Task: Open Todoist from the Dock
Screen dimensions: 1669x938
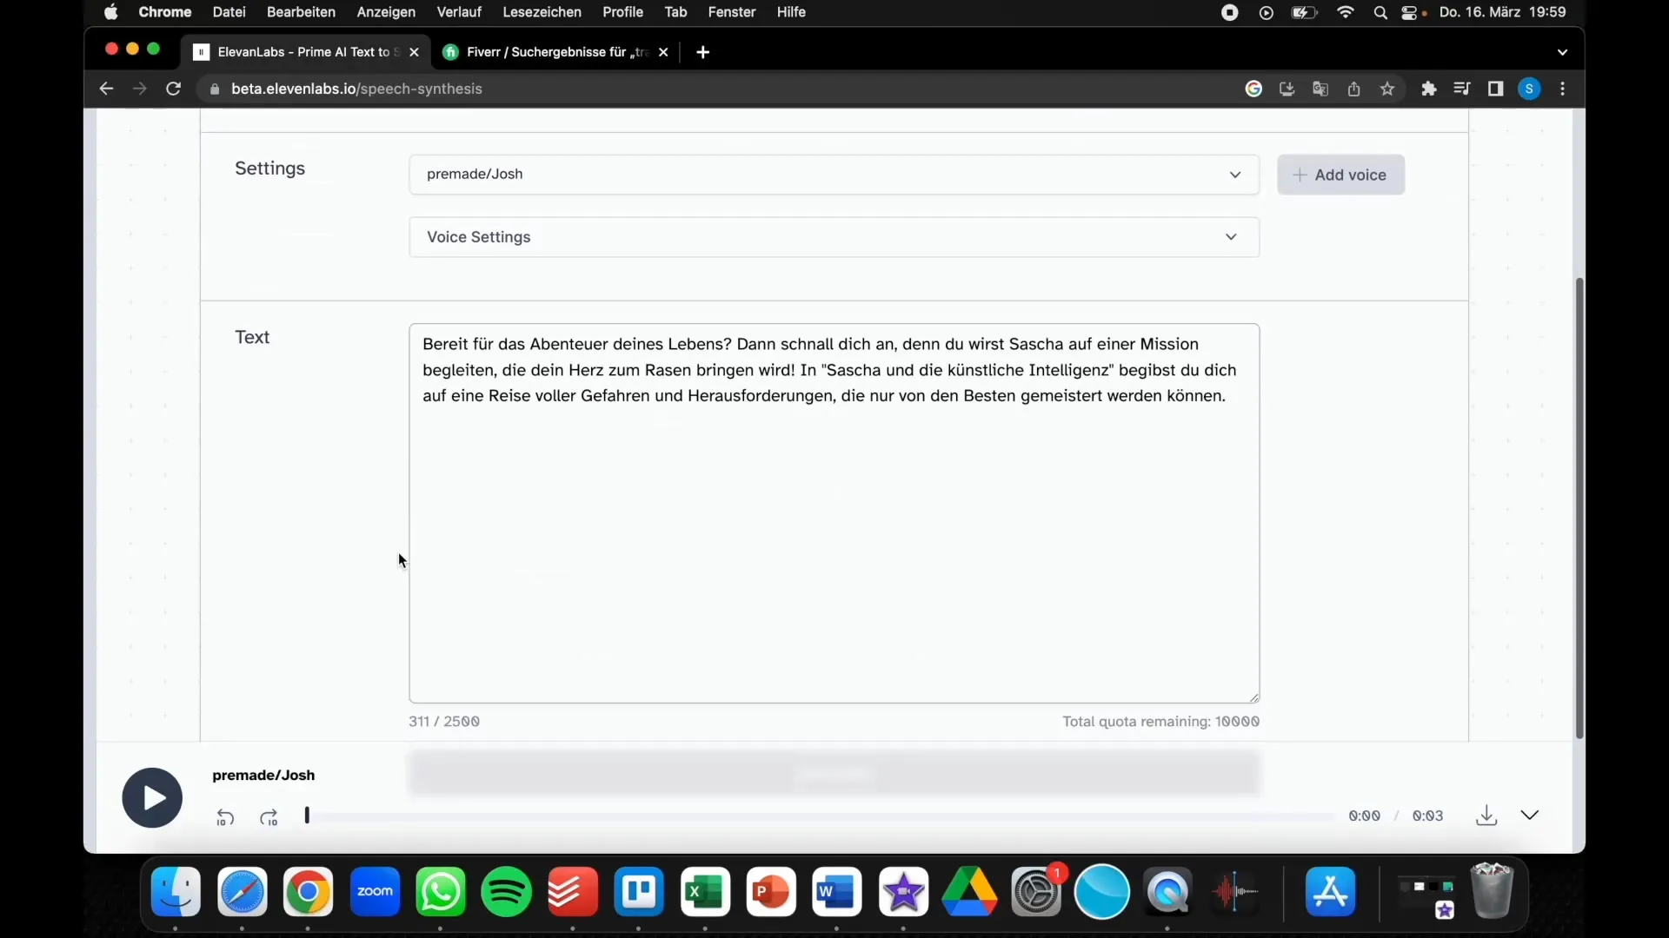Action: [573, 892]
